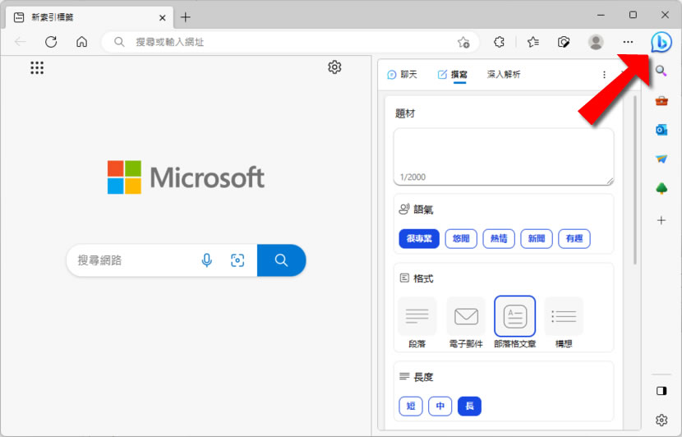Set length to 中

pyautogui.click(x=440, y=406)
